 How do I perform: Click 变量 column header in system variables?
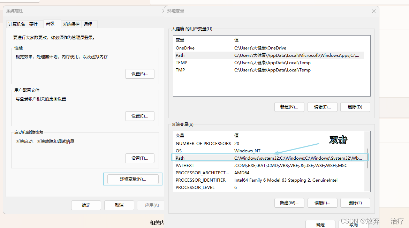click(x=203, y=135)
